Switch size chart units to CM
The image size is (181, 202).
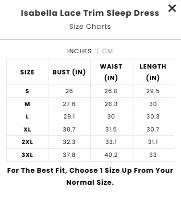point(108,51)
